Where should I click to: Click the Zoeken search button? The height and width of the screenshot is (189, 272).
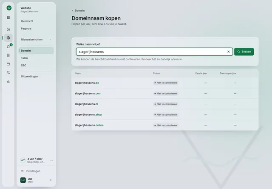pos(244,52)
